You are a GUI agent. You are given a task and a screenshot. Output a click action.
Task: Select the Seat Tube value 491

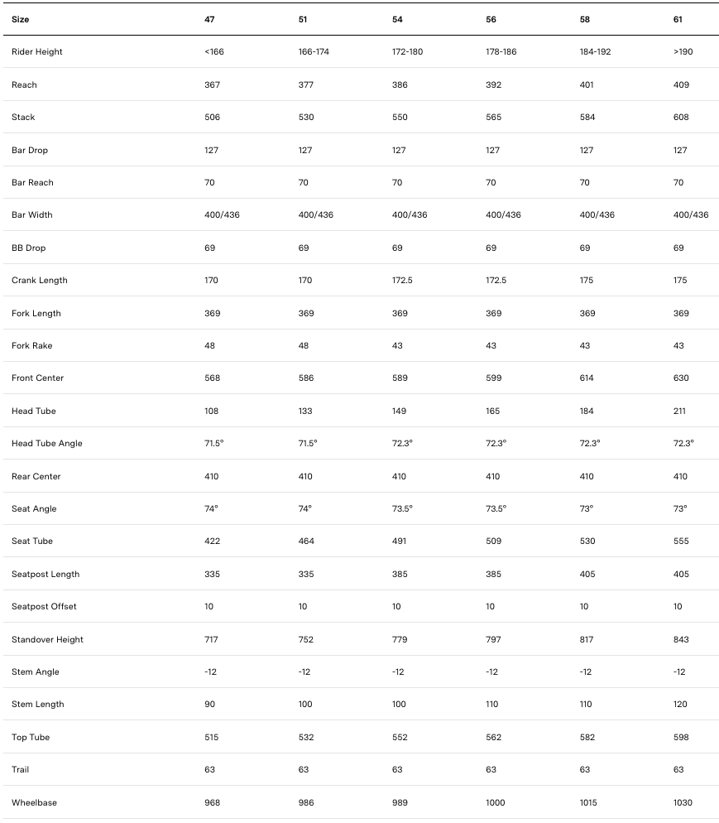tap(400, 541)
